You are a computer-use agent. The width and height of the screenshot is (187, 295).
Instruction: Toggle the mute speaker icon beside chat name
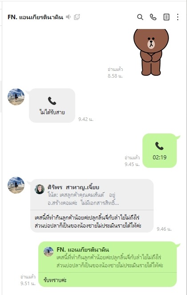coord(68,17)
